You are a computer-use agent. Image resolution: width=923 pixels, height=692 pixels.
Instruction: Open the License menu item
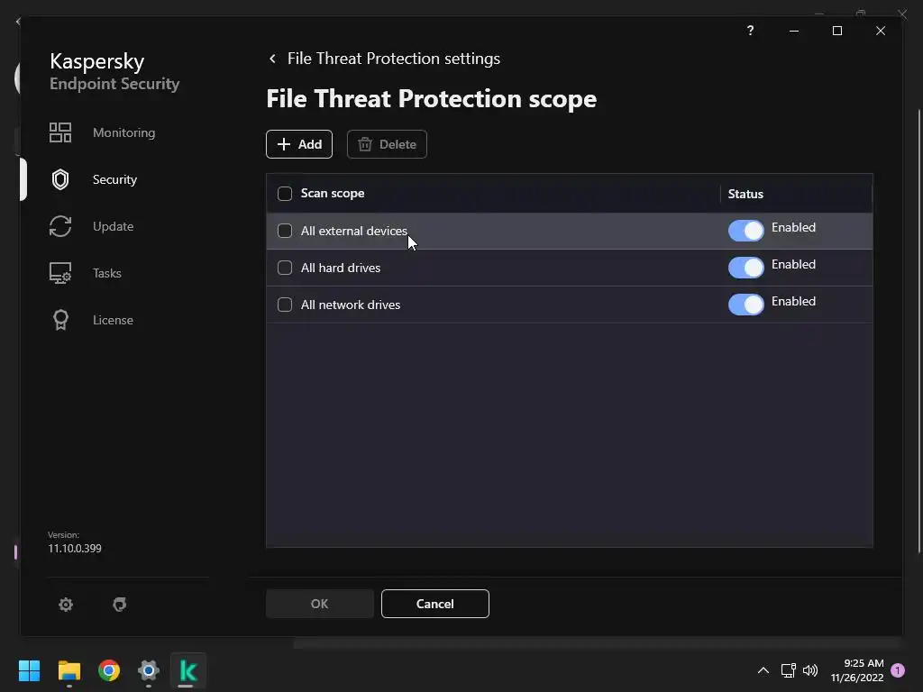coord(113,320)
